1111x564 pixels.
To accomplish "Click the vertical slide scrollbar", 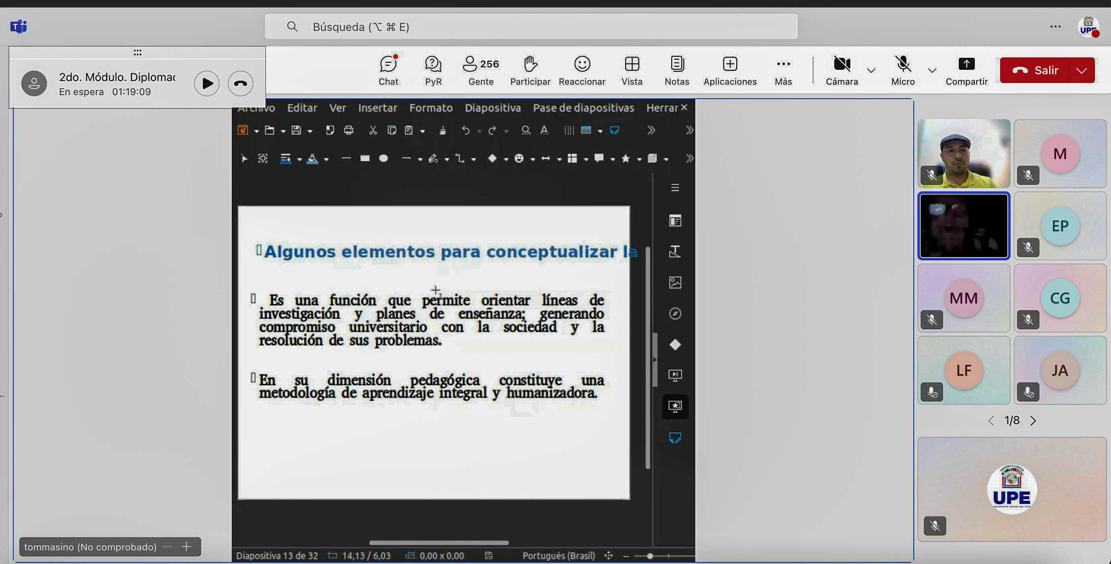I will [x=648, y=358].
